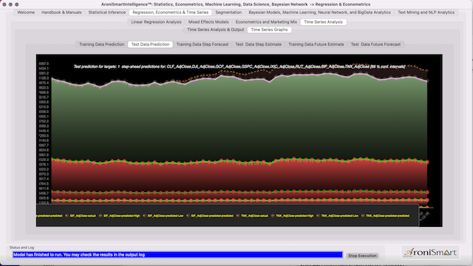Click the status log message field
The width and height of the screenshot is (473, 266).
(177, 255)
